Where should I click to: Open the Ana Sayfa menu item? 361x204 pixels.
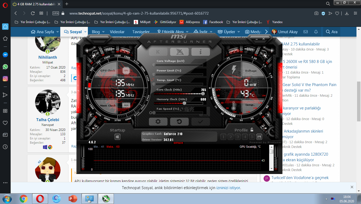coord(42,32)
